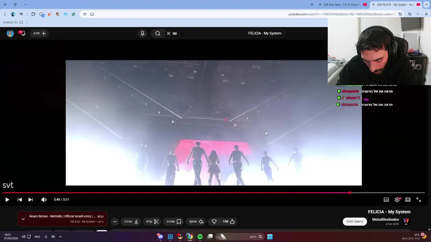Viewport: 431px width, 242px height.
Task: Click the teal 7 extension icon
Action: [x=65, y=14]
